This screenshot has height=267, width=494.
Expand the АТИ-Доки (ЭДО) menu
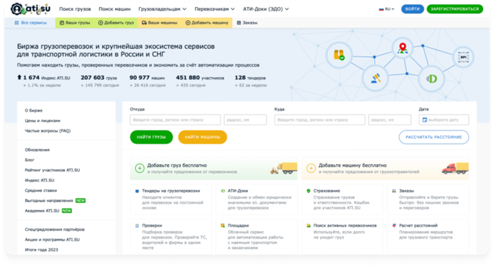pyautogui.click(x=265, y=9)
